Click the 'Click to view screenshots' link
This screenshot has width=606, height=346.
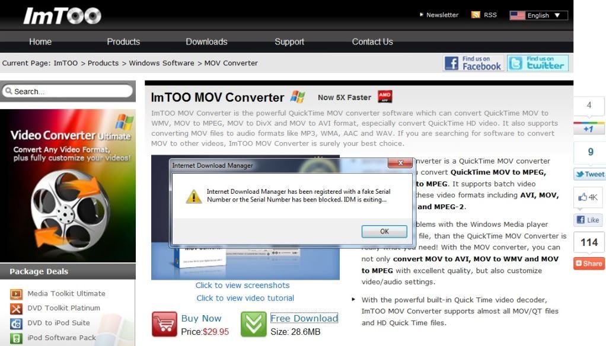click(243, 285)
